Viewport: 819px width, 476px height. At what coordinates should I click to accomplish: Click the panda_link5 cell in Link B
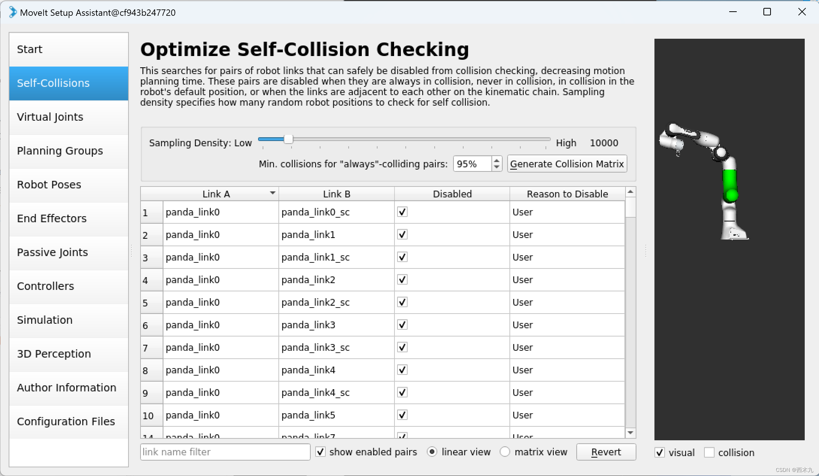click(337, 415)
